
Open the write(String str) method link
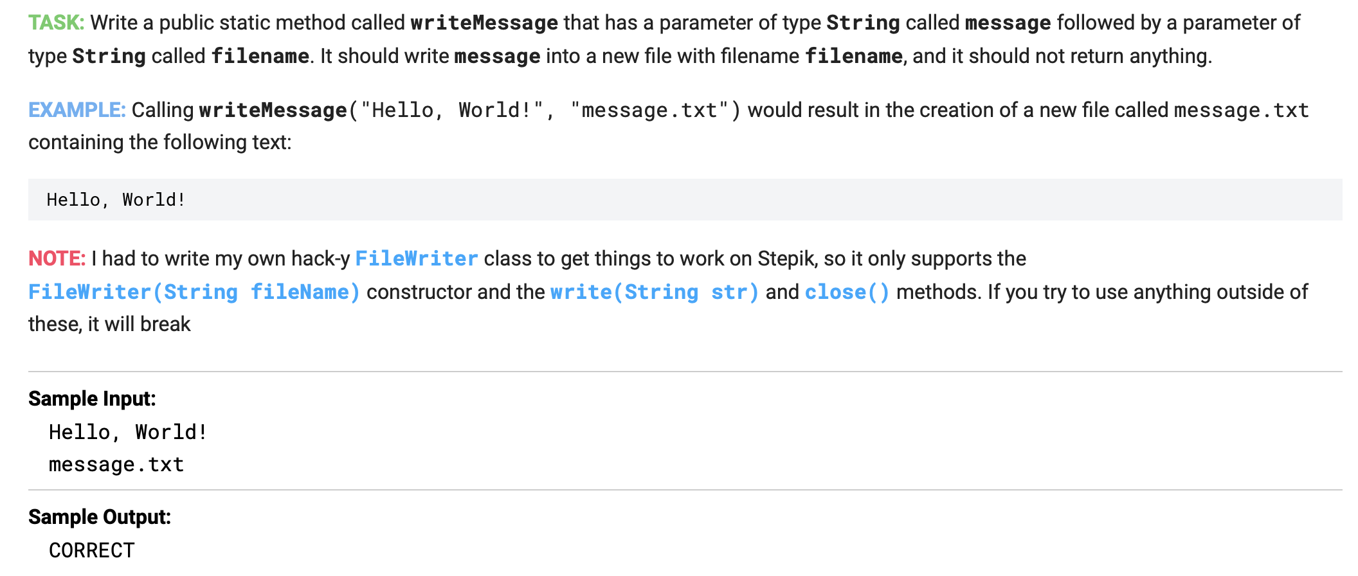(655, 292)
